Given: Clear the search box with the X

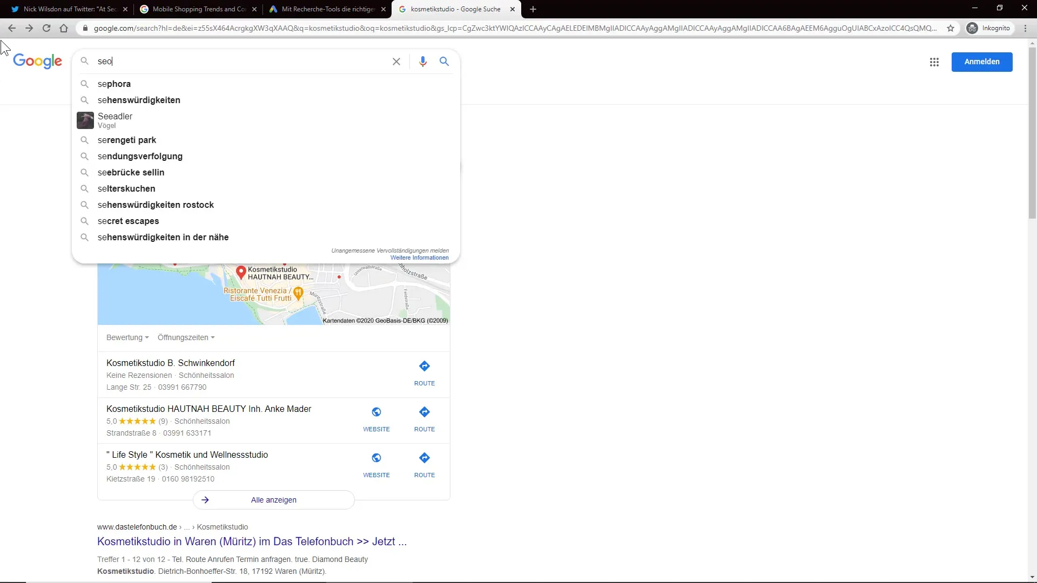Looking at the screenshot, I should [x=396, y=62].
